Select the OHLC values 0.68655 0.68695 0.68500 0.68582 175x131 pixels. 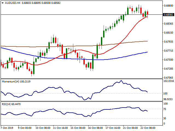click(41, 3)
